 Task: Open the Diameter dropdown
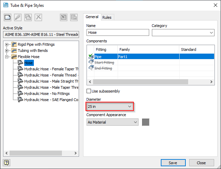pos(109,107)
